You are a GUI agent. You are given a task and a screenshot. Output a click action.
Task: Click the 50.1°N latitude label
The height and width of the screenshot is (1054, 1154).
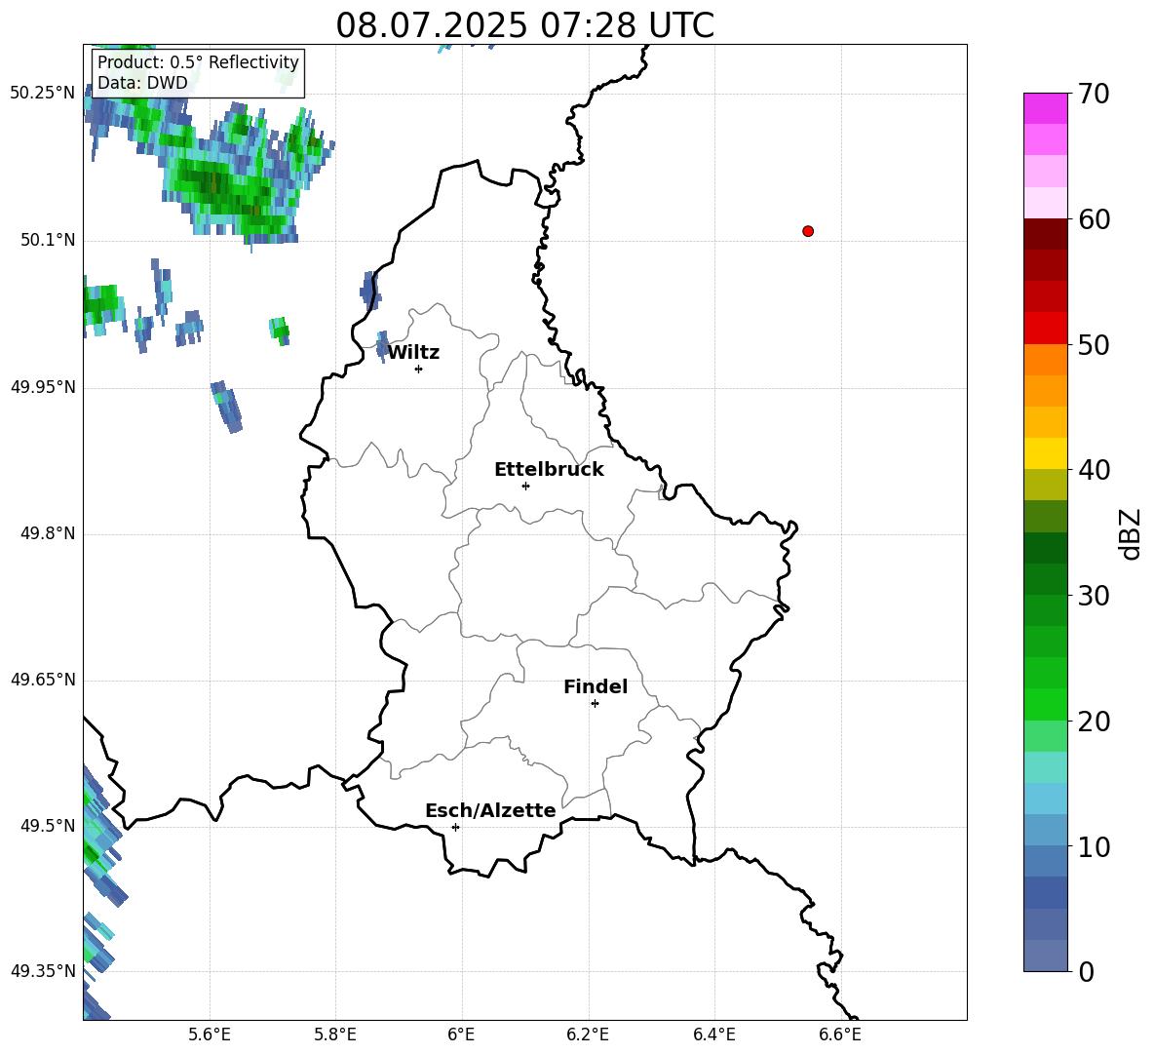[47, 240]
